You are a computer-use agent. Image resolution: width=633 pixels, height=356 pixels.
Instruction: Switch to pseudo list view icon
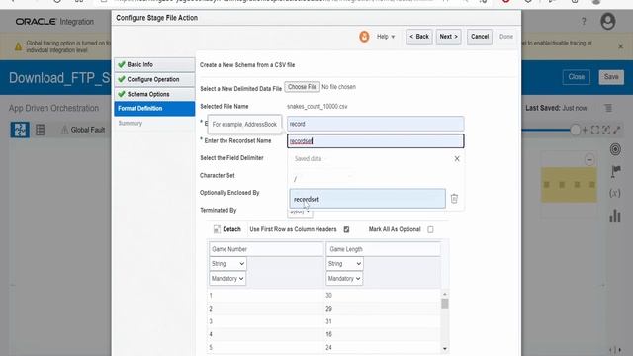pyautogui.click(x=40, y=130)
